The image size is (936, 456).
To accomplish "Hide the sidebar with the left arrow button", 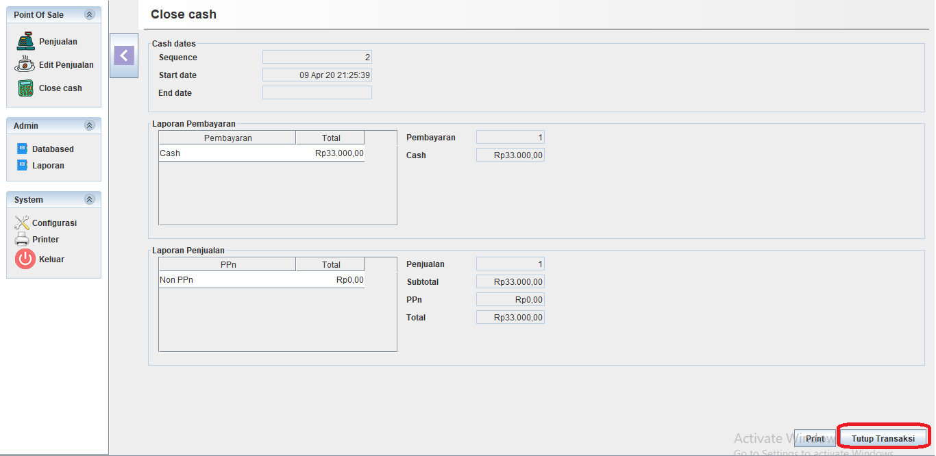I will coord(124,55).
